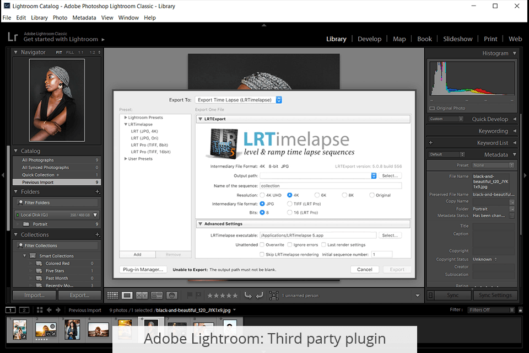Open survey view icon in toolbar

click(x=157, y=296)
